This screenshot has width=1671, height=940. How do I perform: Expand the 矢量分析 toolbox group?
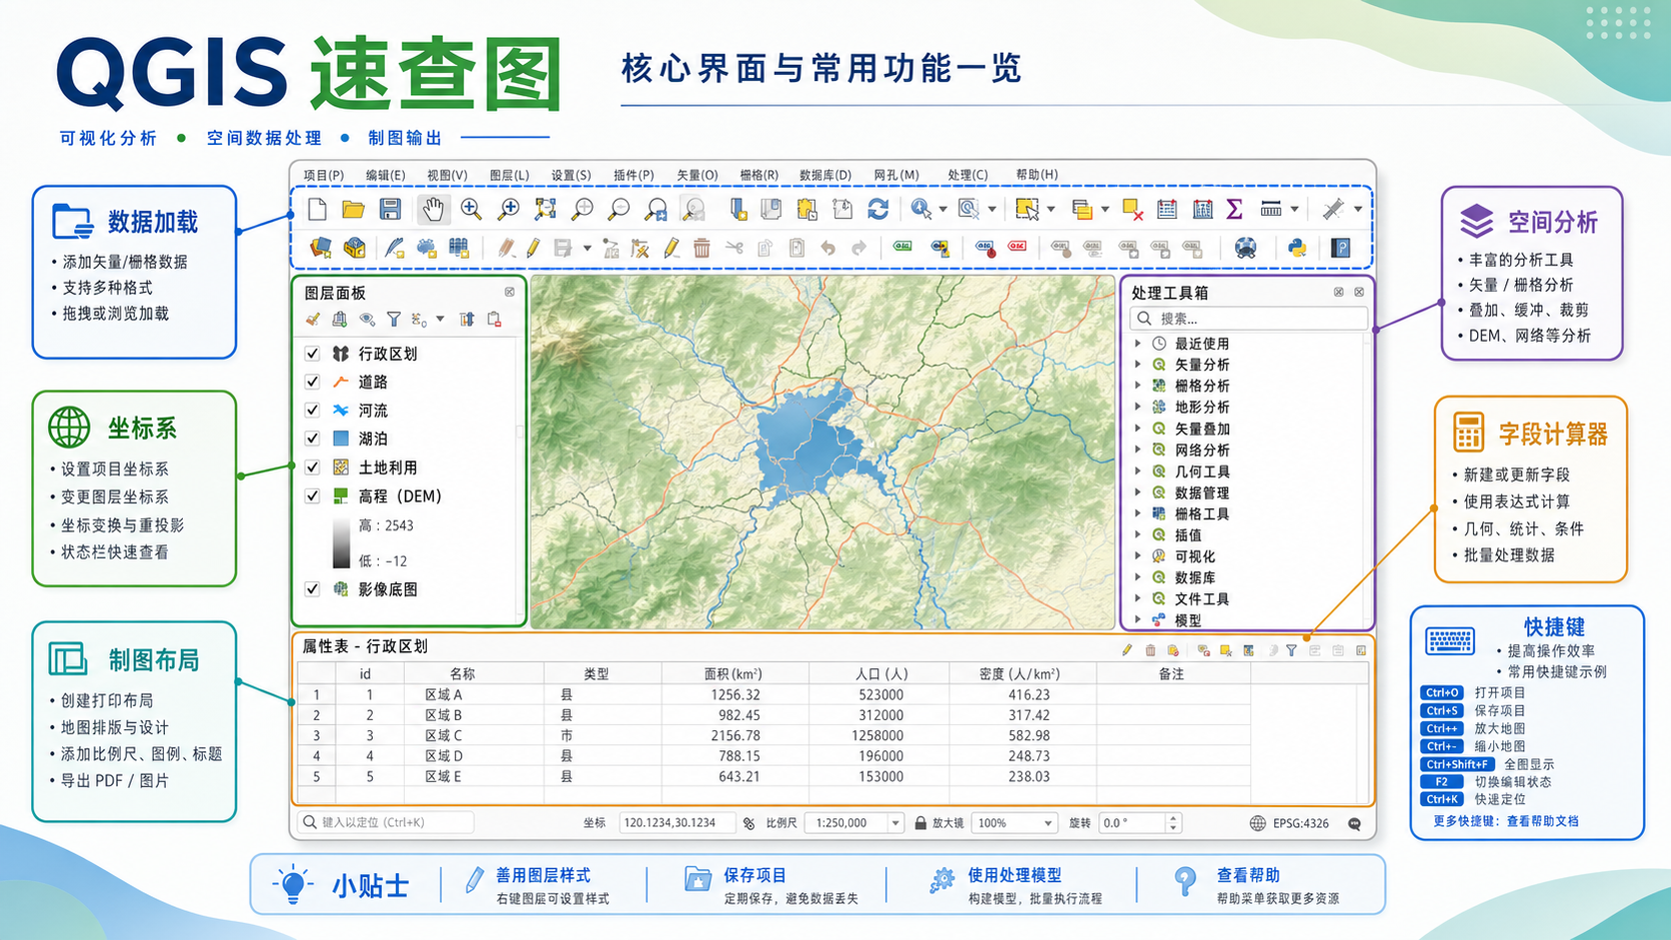tap(1137, 365)
